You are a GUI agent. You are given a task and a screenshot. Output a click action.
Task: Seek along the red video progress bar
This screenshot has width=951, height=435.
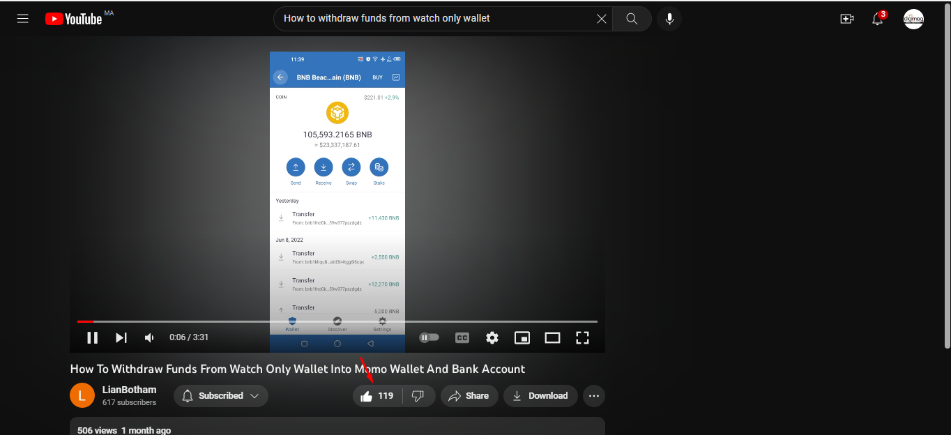337,321
